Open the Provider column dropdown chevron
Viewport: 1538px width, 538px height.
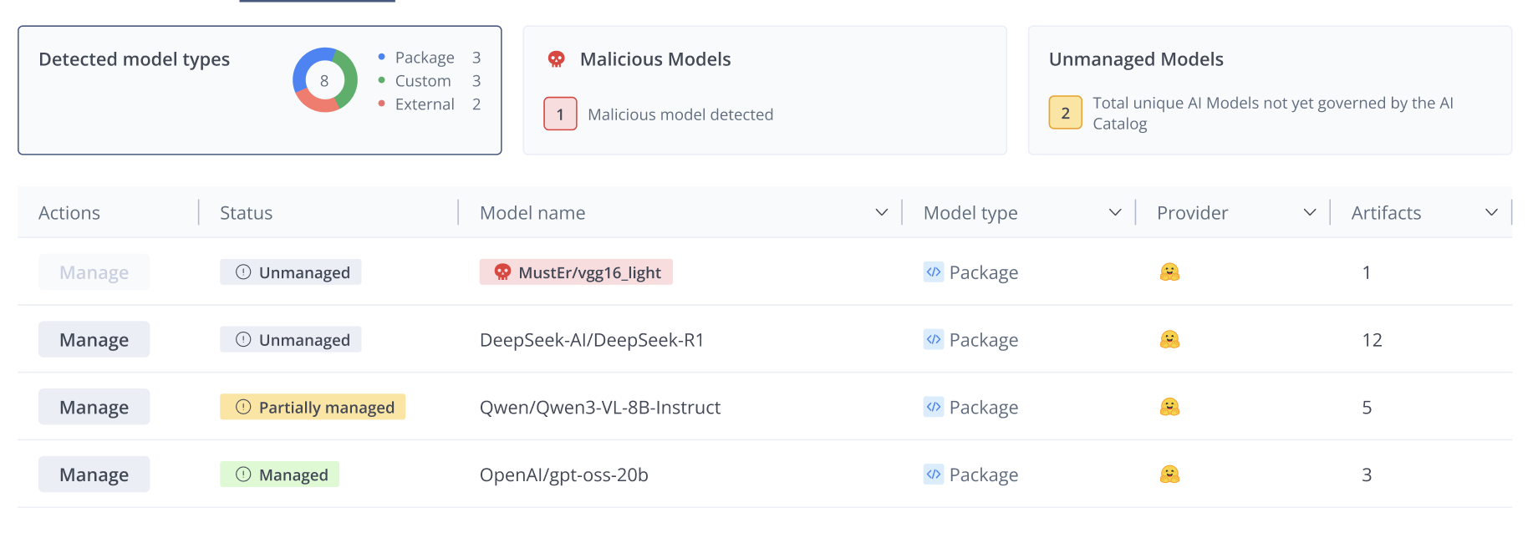1310,213
